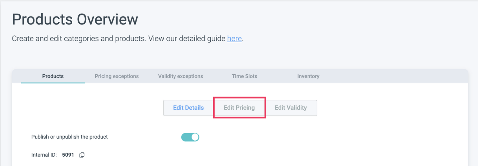This screenshot has width=478, height=166.
Task: Click the Products Overview heading
Action: tap(75, 19)
